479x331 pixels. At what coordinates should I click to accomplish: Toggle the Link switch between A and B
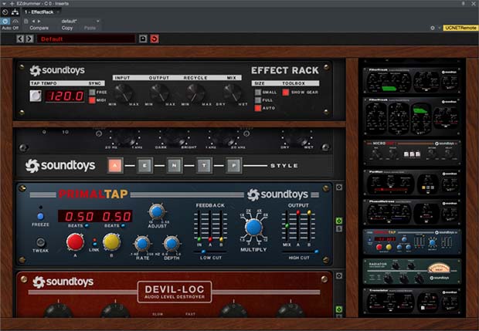[x=94, y=242]
